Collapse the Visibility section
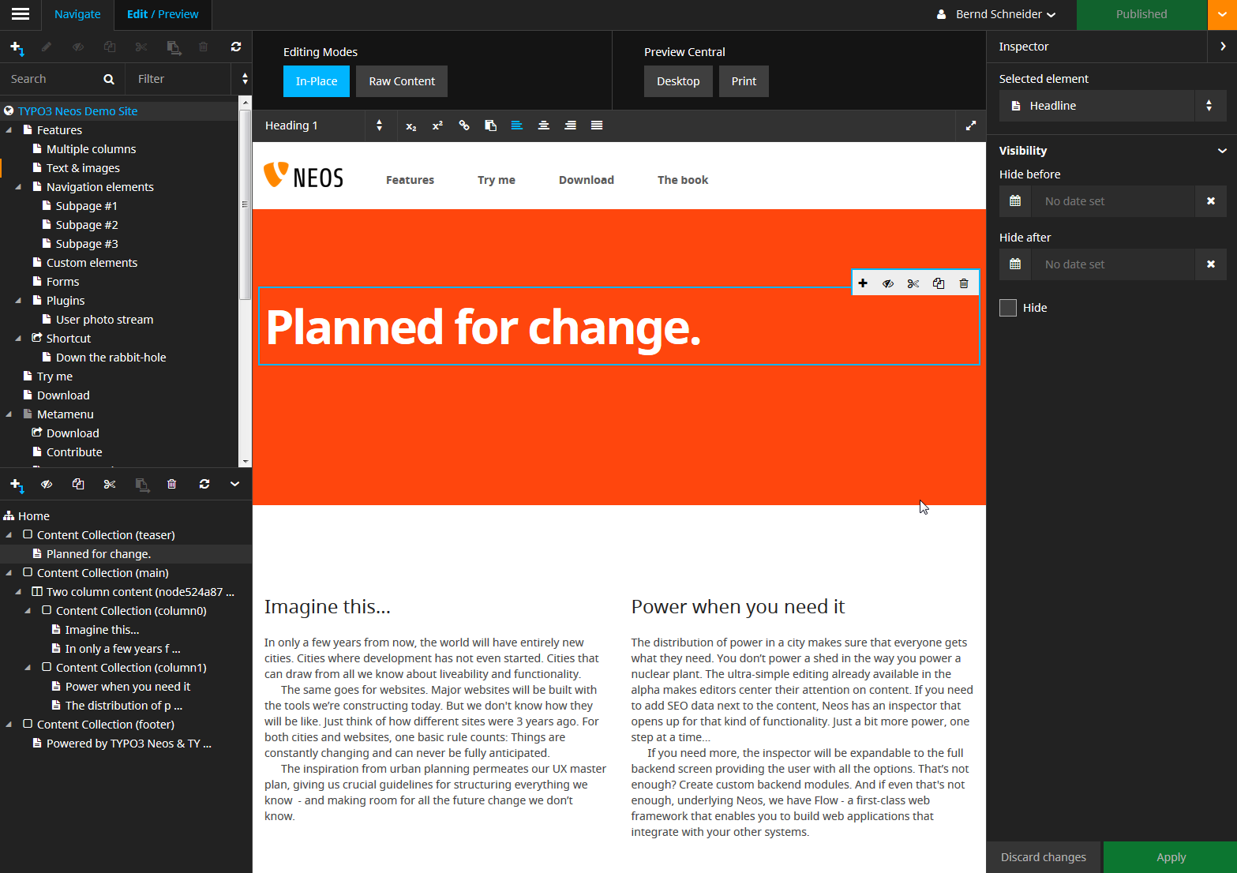The height and width of the screenshot is (873, 1237). (1222, 151)
